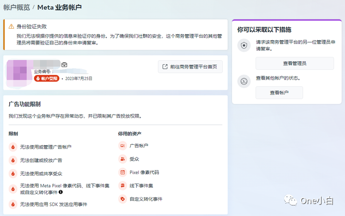Click the warning triangle icon beside 身份验证失败
The height and width of the screenshot is (216, 345).
[x=11, y=27]
